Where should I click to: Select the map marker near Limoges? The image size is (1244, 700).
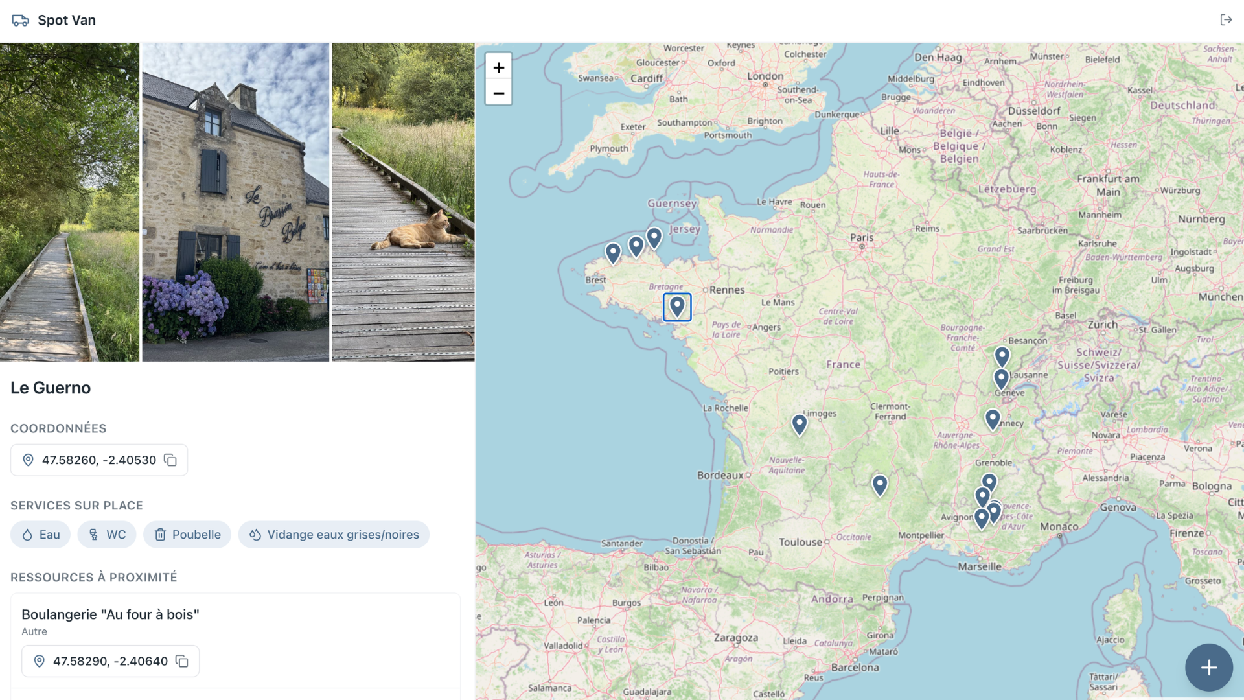[800, 425]
